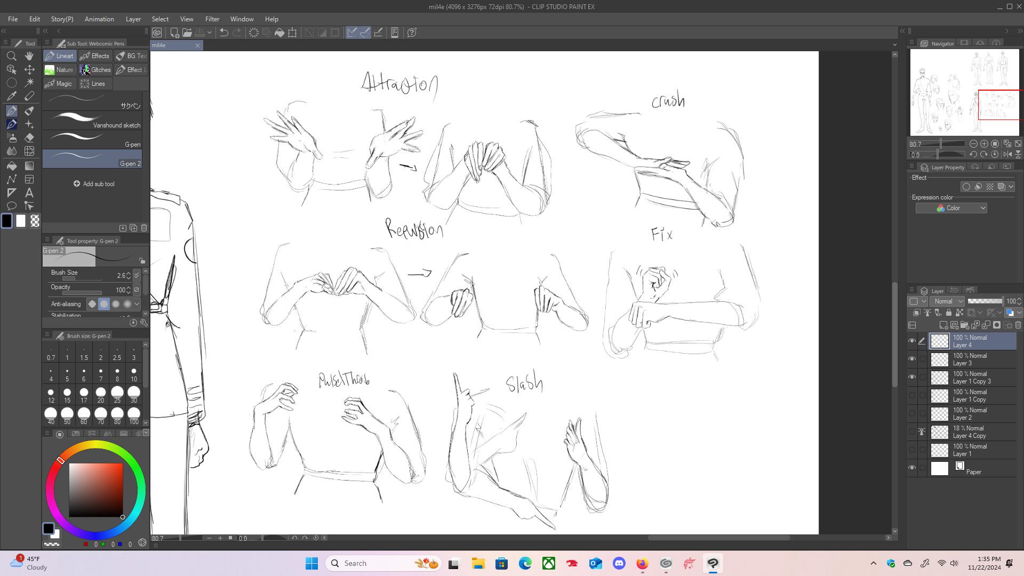Select the Eraser tool
This screenshot has height=576, width=1024.
29,138
